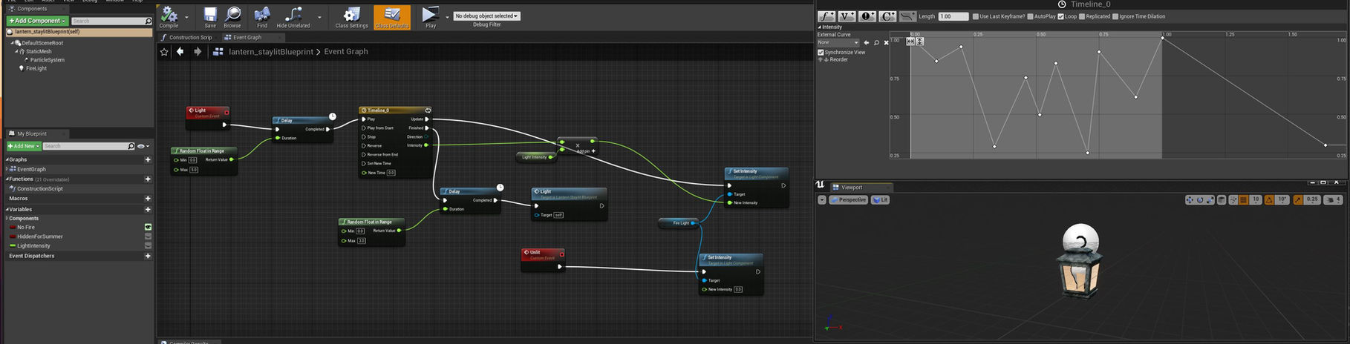Navigate back in graph history
Screen dimensions: 1350x344
click(x=180, y=52)
